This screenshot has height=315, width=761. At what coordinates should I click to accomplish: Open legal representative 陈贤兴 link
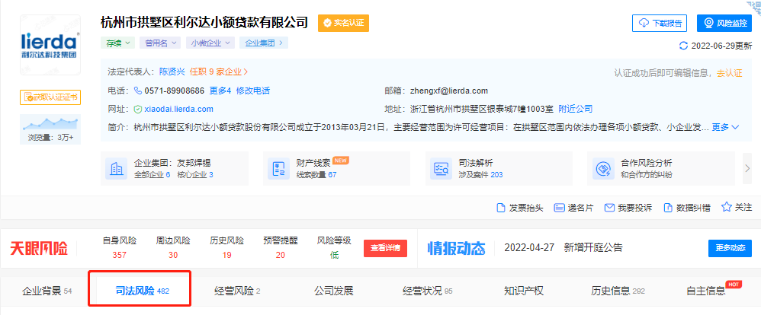pyautogui.click(x=172, y=72)
